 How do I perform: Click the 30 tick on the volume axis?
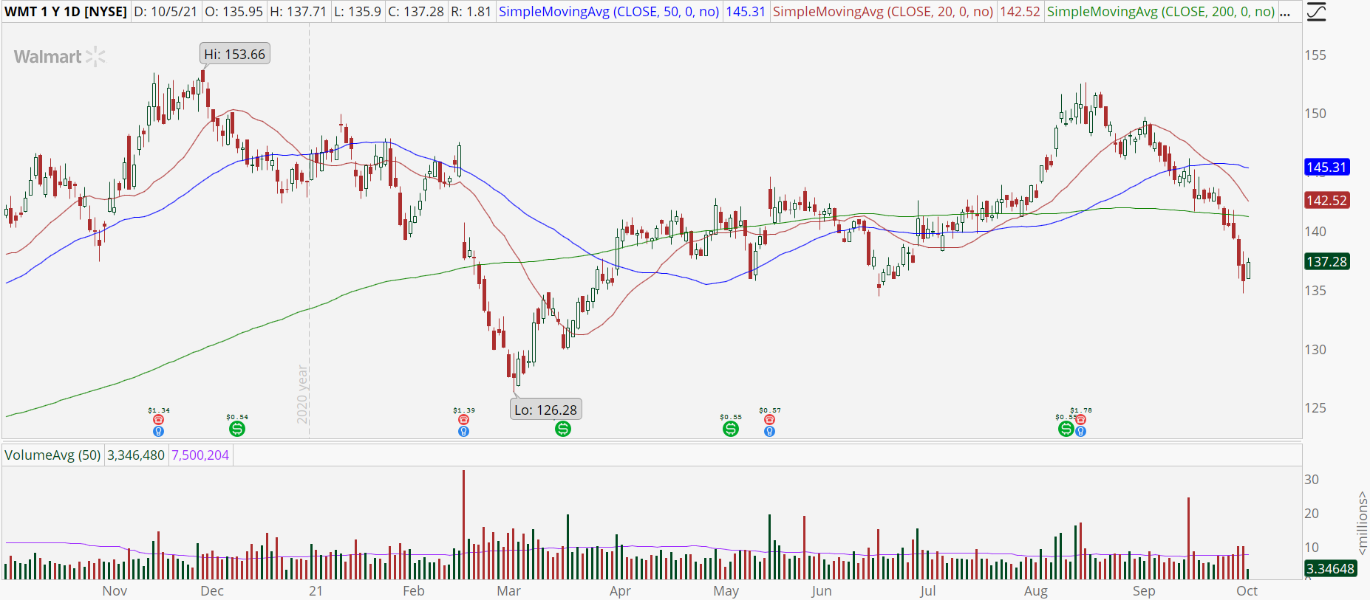coord(1312,480)
